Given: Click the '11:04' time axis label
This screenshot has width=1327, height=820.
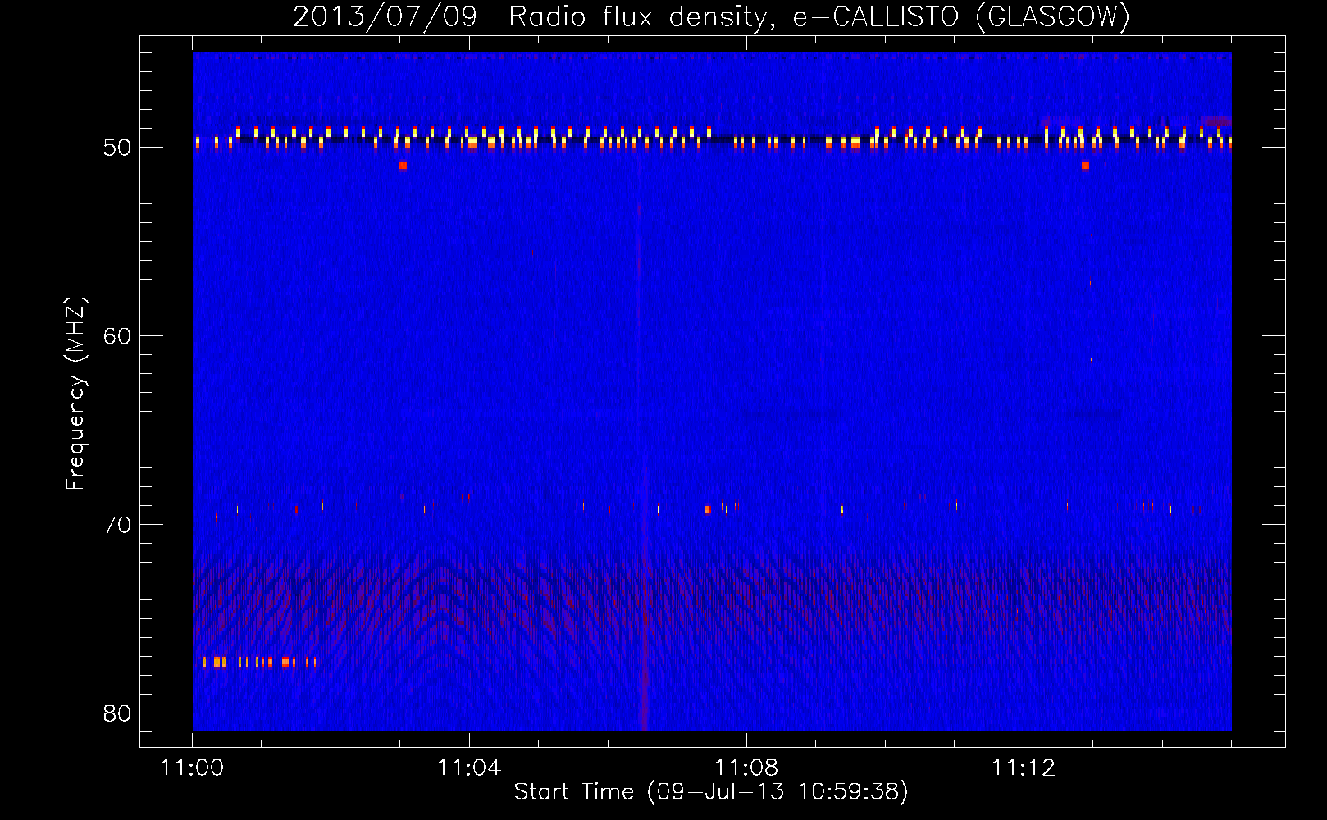Looking at the screenshot, I should pos(469,768).
